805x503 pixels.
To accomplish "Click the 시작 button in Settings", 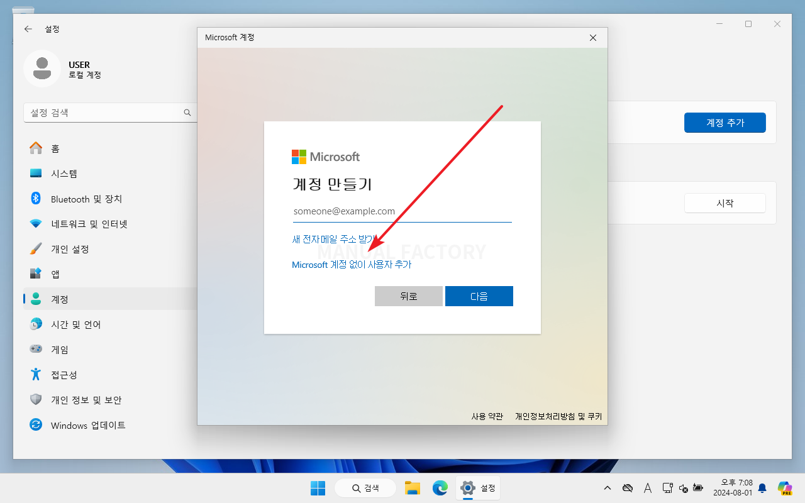I will point(724,203).
